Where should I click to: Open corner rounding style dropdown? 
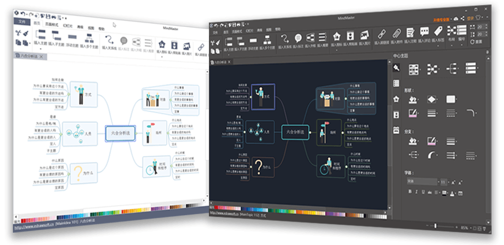click(x=472, y=112)
